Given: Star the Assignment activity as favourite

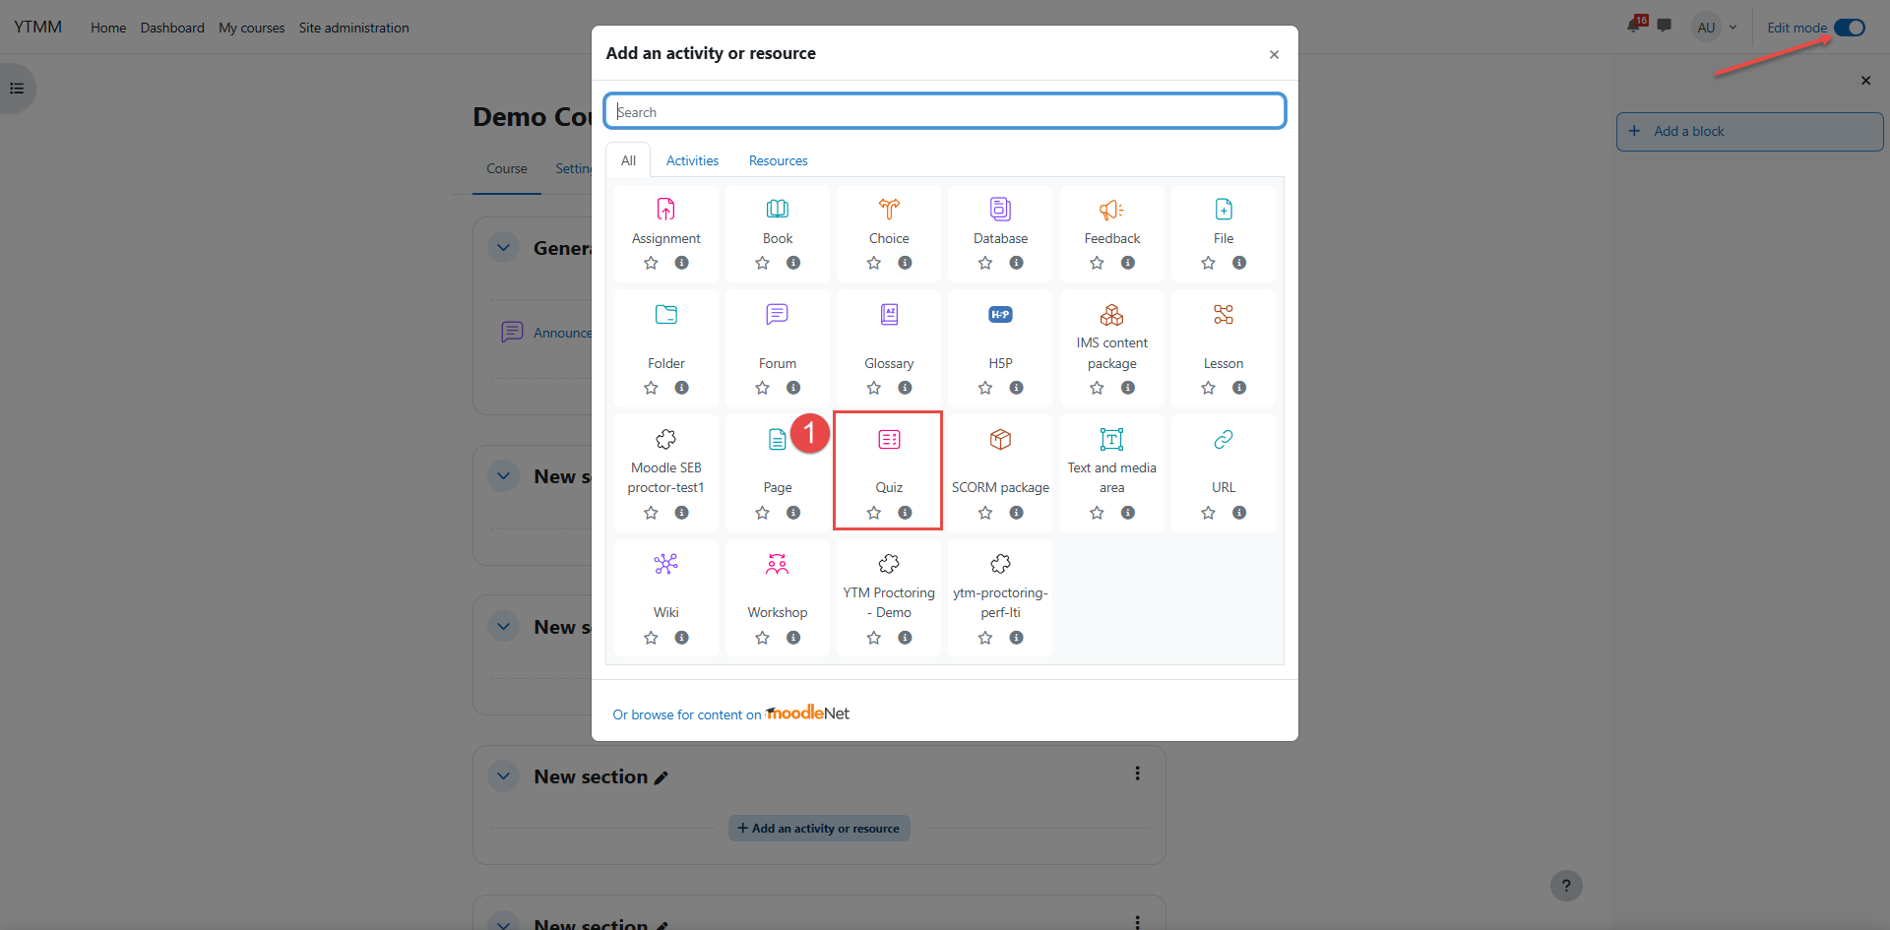Looking at the screenshot, I should coord(651,263).
